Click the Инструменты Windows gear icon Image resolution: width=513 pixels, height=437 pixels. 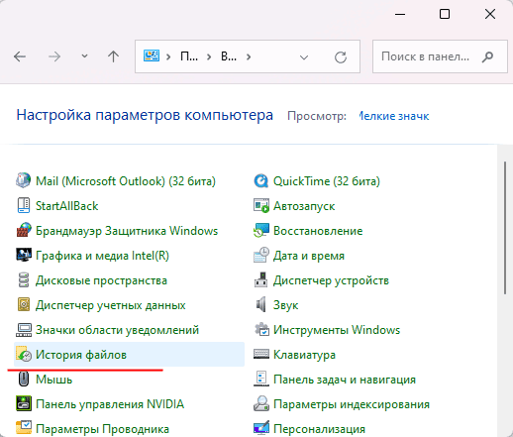(x=261, y=330)
